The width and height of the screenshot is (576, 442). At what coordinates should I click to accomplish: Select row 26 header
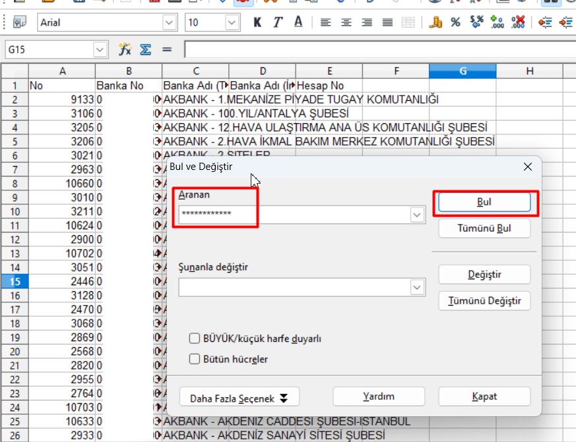coord(15,435)
